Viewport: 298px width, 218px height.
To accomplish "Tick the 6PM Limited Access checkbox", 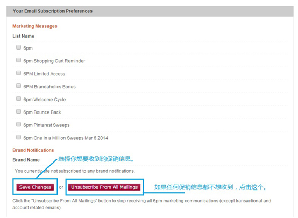I will click(x=18, y=73).
